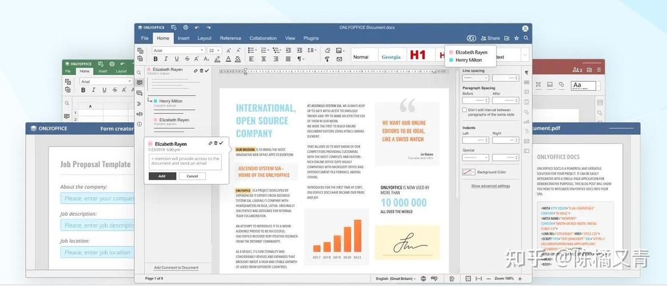
Task: Toggle Don't add interval between paragraphs checkbox
Action: [x=465, y=110]
